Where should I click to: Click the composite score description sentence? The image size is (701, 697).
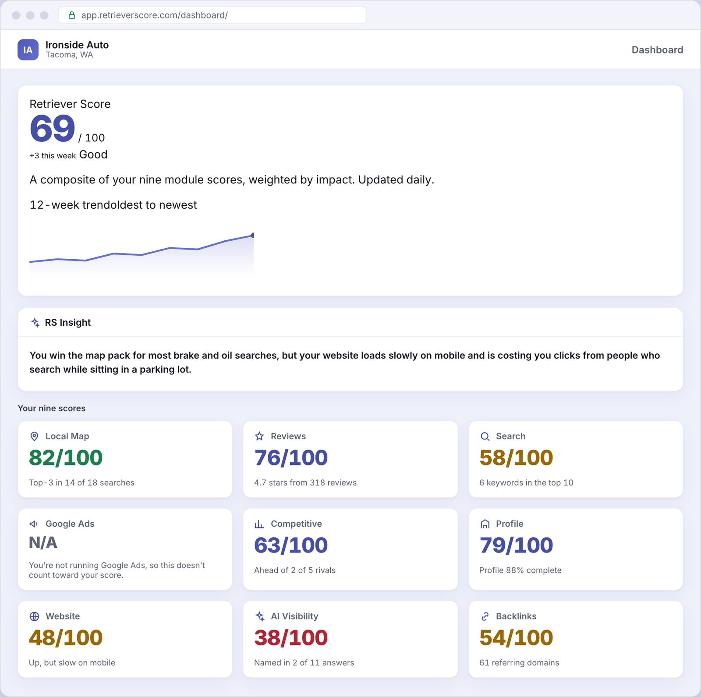point(232,180)
